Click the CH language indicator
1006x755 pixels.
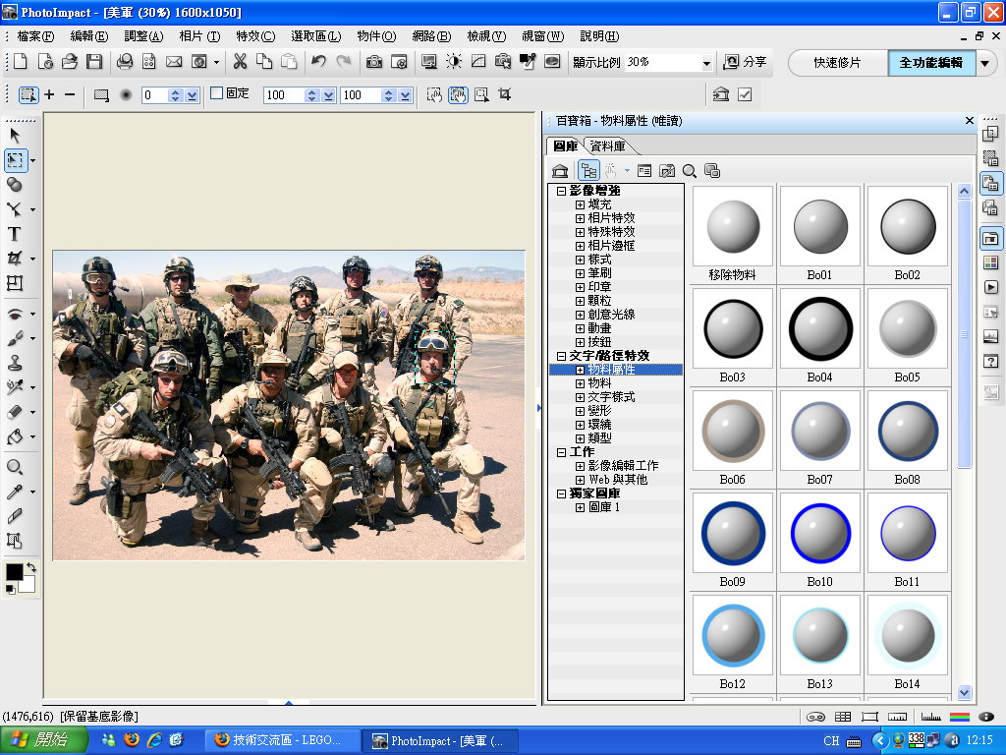click(831, 741)
